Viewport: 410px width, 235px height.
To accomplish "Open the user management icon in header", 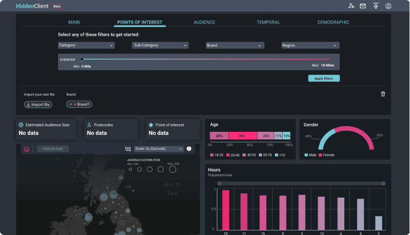I will click(351, 6).
